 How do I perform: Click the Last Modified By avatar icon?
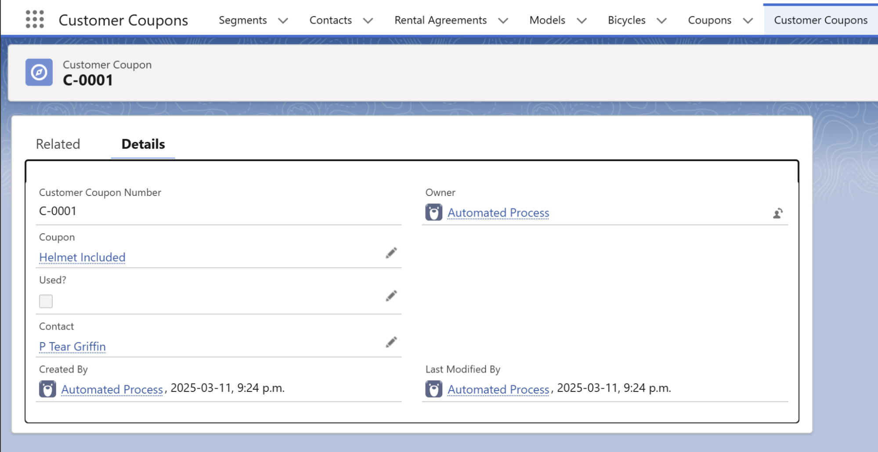click(x=434, y=389)
